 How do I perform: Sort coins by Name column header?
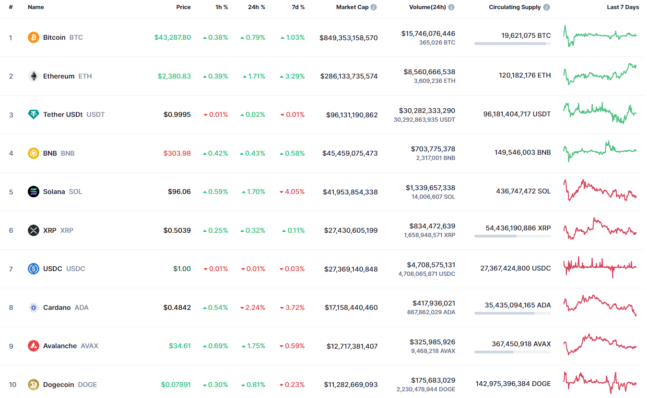point(36,7)
